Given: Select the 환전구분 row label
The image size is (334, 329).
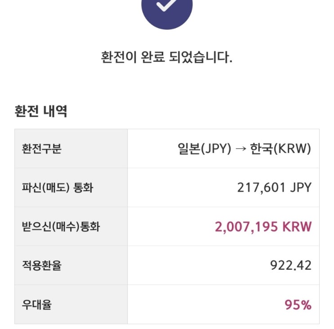Looking at the screenshot, I should [41, 149].
